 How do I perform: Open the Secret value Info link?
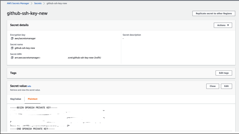[x=29, y=86]
